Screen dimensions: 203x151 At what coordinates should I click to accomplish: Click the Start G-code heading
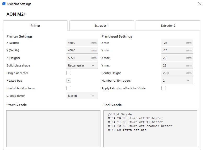pyautogui.click(x=17, y=105)
